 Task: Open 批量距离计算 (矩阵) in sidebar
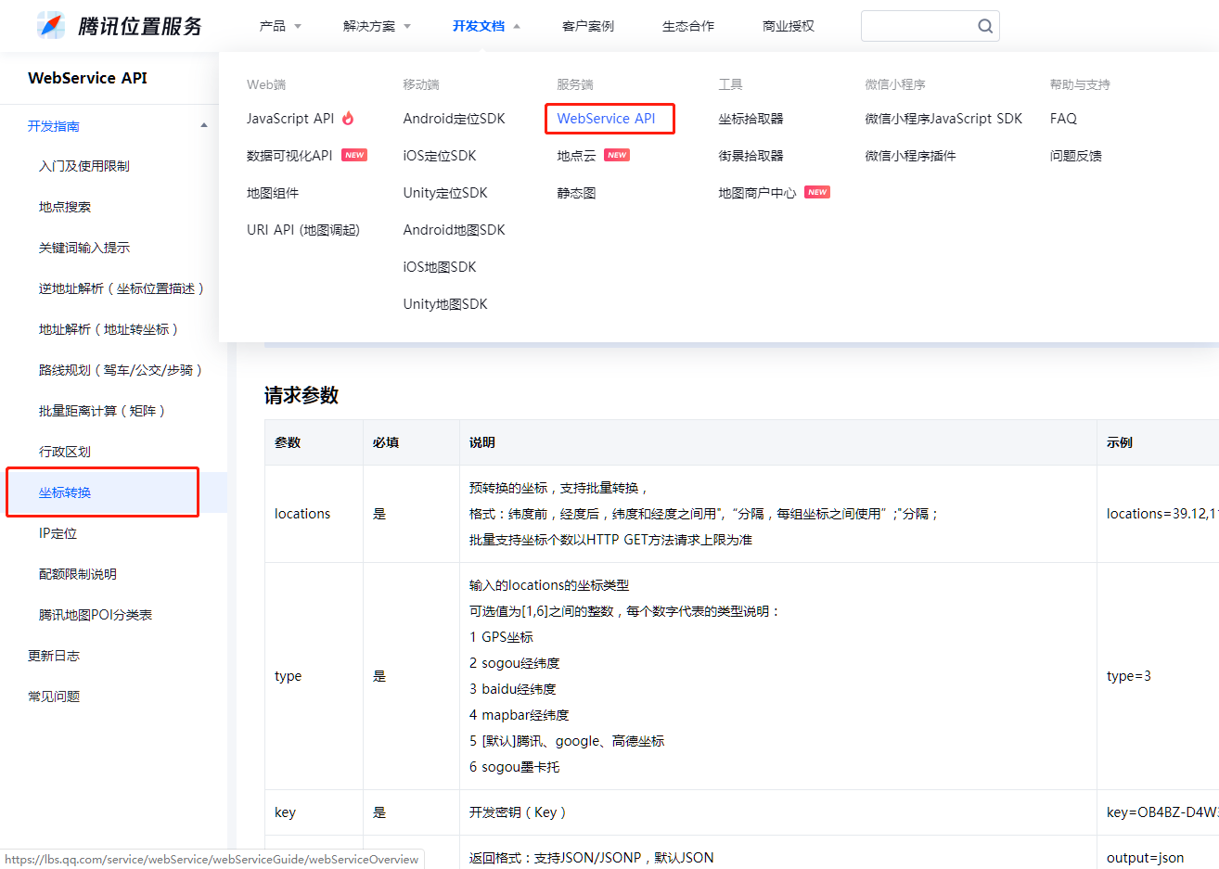click(102, 411)
